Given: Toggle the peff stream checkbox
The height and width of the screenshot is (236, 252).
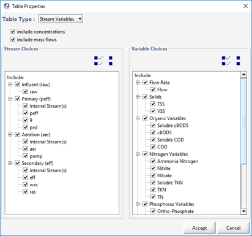Looking at the screenshot, I should [x=25, y=113].
